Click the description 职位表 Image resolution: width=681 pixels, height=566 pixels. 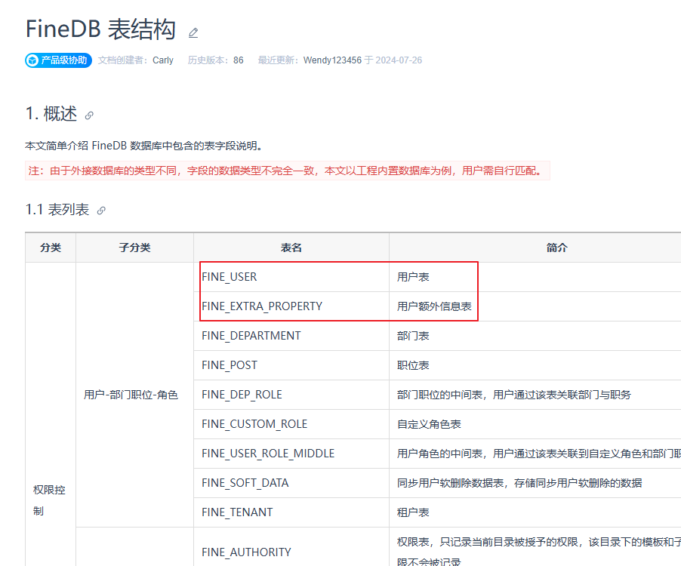pyautogui.click(x=413, y=365)
